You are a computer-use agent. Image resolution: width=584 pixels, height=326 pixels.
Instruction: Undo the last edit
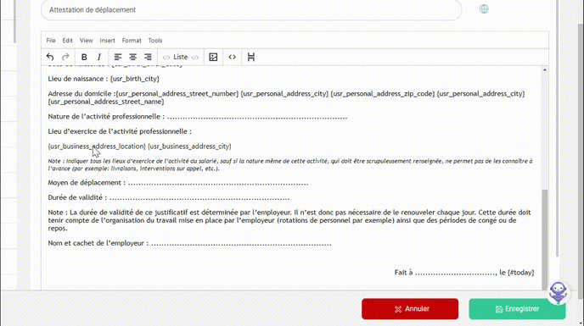[x=50, y=57]
